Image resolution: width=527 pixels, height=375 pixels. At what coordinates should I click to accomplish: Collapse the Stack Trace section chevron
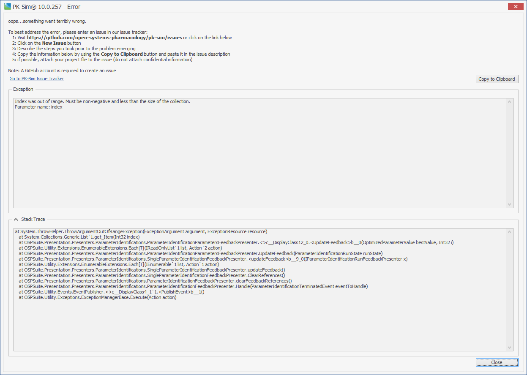pyautogui.click(x=16, y=219)
